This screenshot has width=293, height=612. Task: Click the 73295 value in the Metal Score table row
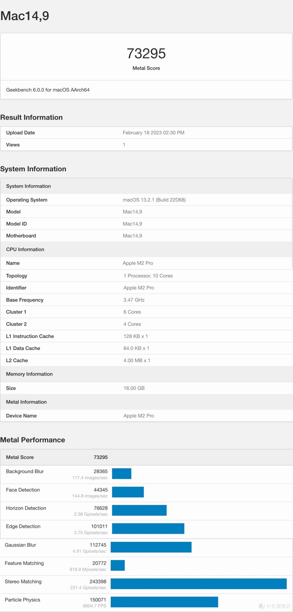(101, 457)
